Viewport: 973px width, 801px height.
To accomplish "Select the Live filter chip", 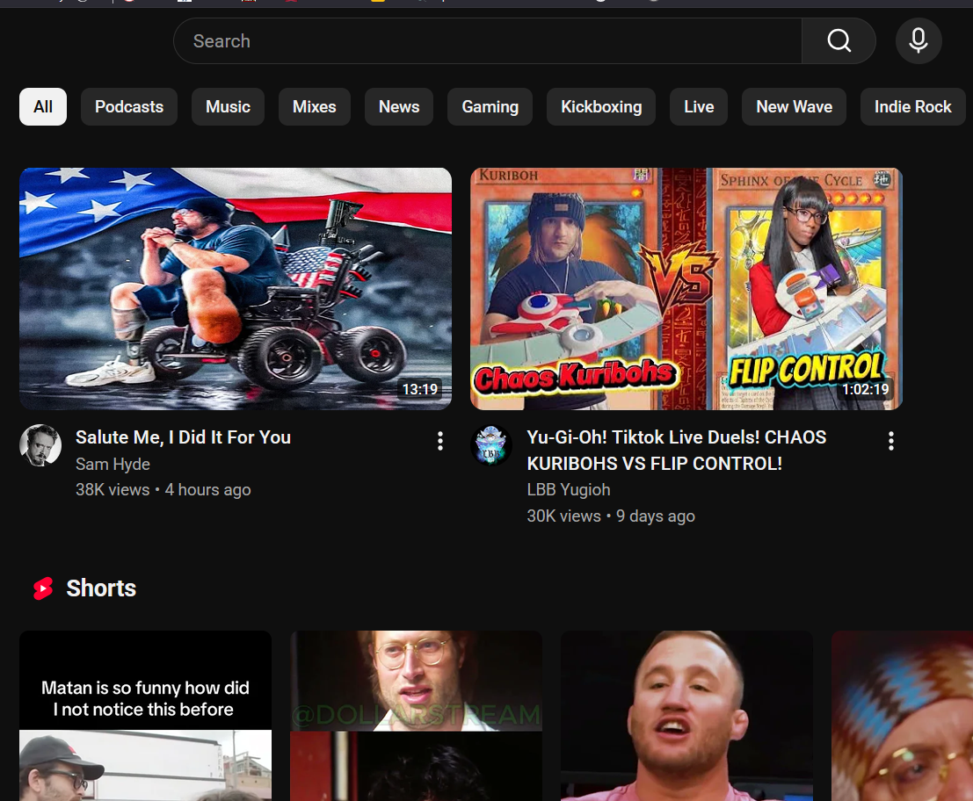I will [699, 106].
